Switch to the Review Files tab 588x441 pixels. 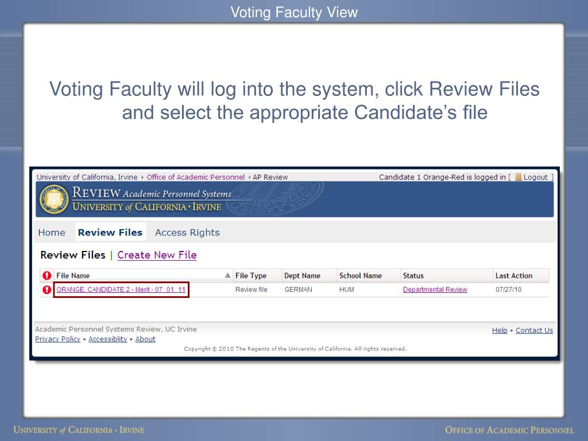110,233
